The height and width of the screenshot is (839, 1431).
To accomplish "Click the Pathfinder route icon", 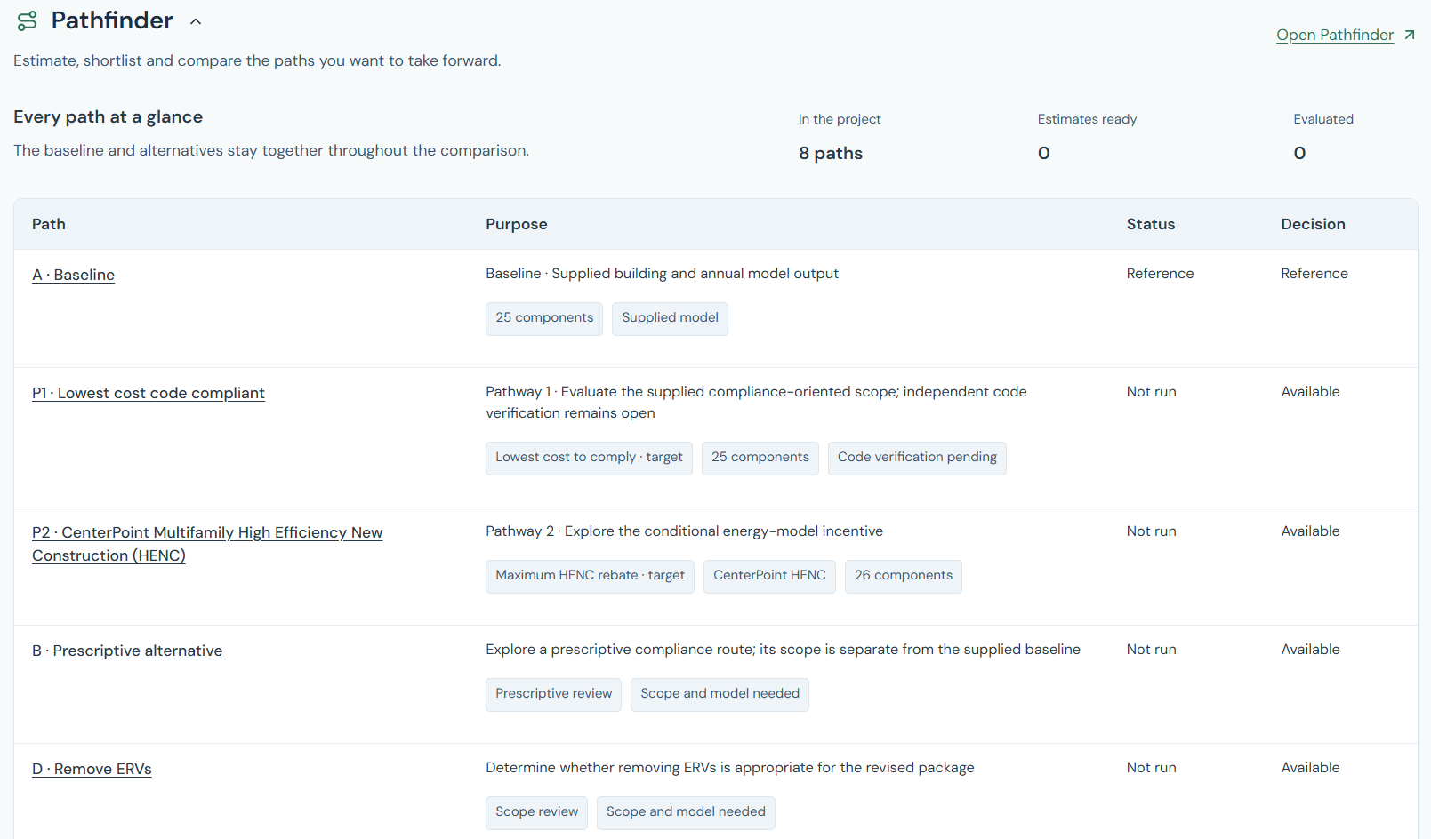I will pos(28,20).
